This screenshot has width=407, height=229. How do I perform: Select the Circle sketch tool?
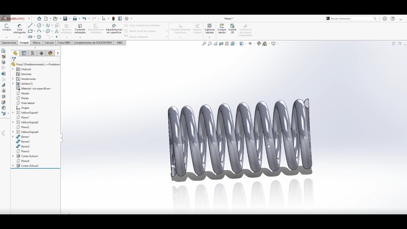(x=39, y=25)
